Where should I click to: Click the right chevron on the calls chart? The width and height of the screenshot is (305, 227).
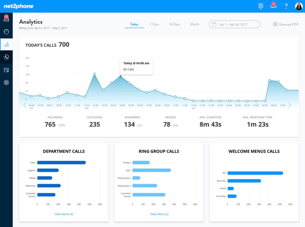coord(290,105)
